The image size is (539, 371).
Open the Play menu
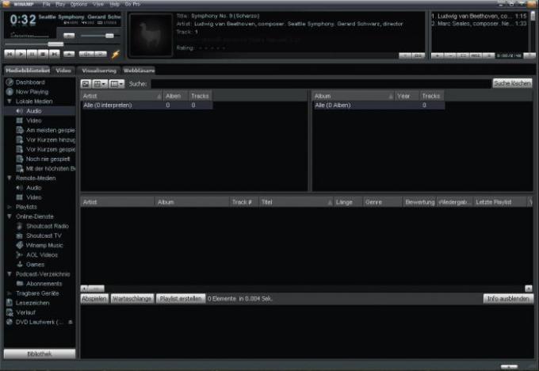pyautogui.click(x=60, y=4)
